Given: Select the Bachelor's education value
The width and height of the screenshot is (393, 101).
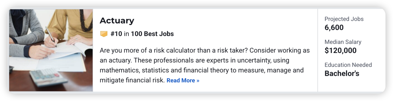Looking at the screenshot, I should coord(342,73).
